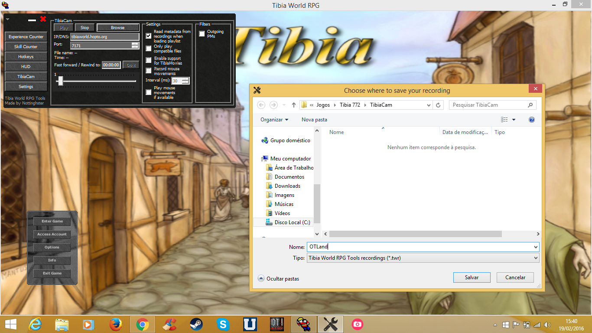Click the volume icon in system tray
This screenshot has height=333, width=592.
[x=547, y=324]
